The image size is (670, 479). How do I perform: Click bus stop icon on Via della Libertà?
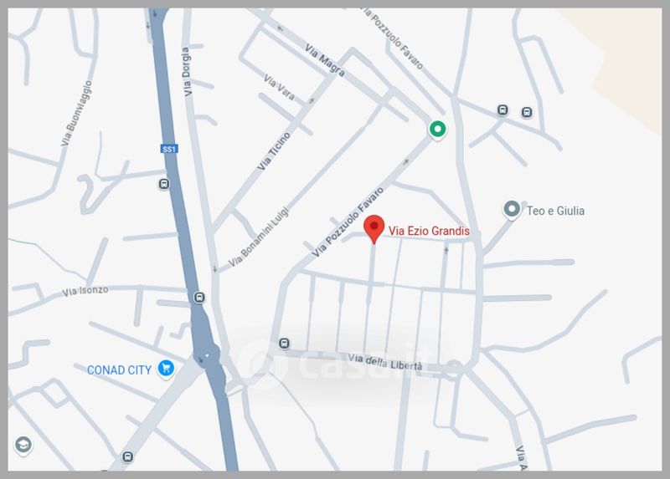[x=284, y=344]
